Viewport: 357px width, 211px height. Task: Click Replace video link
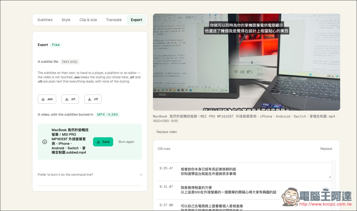tap(167, 132)
